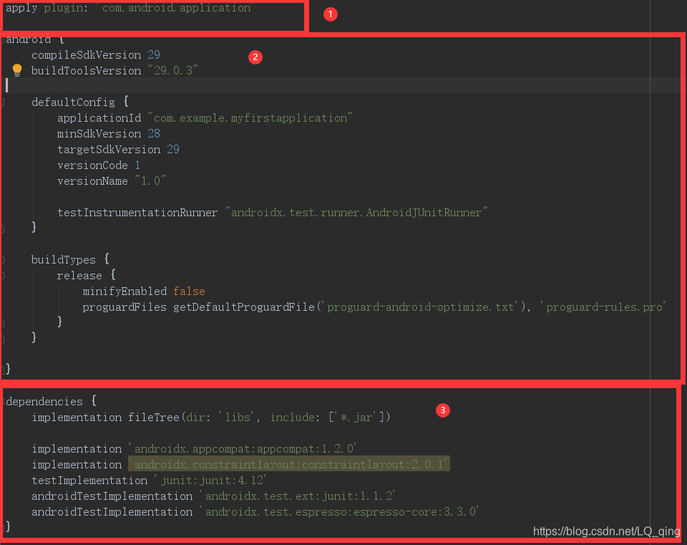Screen dimensions: 687x545
Task: Click the proguardFiles keyword
Action: pyautogui.click(x=125, y=307)
